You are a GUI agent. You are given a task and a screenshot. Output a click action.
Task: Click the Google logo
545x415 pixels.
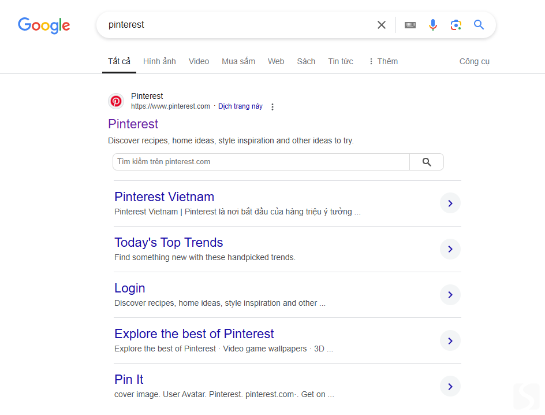44,25
